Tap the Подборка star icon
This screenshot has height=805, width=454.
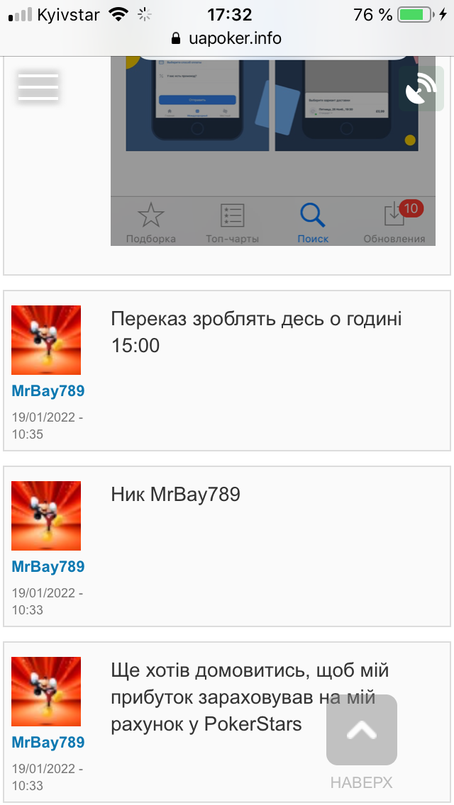click(150, 215)
